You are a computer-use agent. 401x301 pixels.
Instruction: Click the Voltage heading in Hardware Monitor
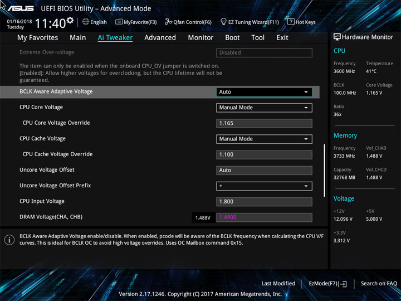pos(344,198)
